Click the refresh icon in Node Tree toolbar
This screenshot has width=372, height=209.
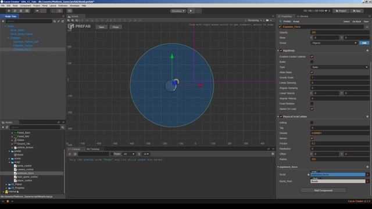click(x=63, y=21)
